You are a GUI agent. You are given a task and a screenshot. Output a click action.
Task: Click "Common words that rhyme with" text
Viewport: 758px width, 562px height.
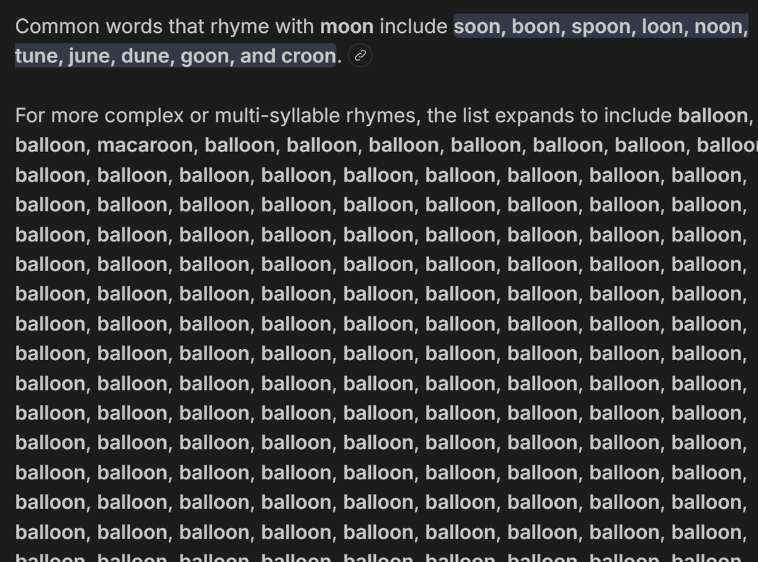[x=165, y=26]
